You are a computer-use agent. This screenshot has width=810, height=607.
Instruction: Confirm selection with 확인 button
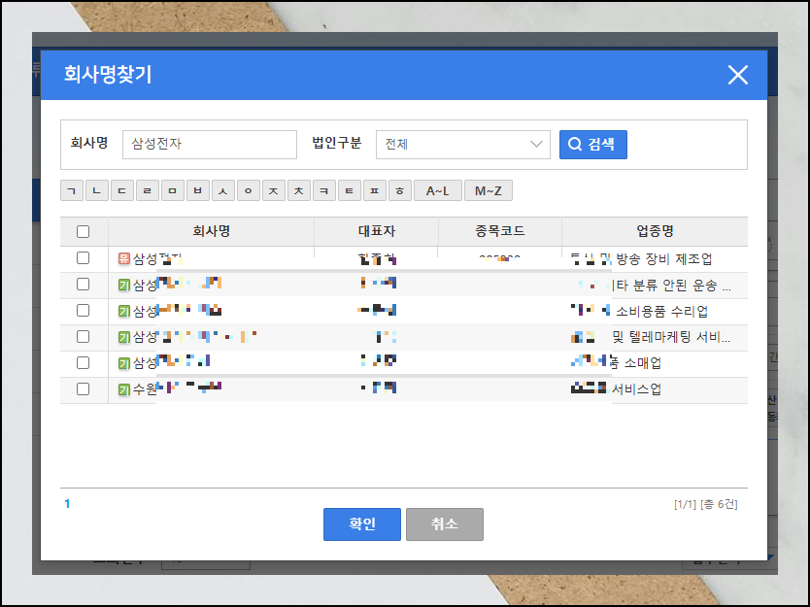[x=362, y=524]
